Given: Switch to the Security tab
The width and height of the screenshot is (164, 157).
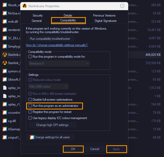Looking at the screenshot, I should (38, 15).
